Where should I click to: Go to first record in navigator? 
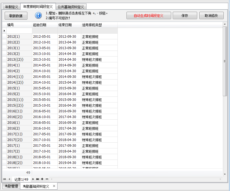[5, 179]
